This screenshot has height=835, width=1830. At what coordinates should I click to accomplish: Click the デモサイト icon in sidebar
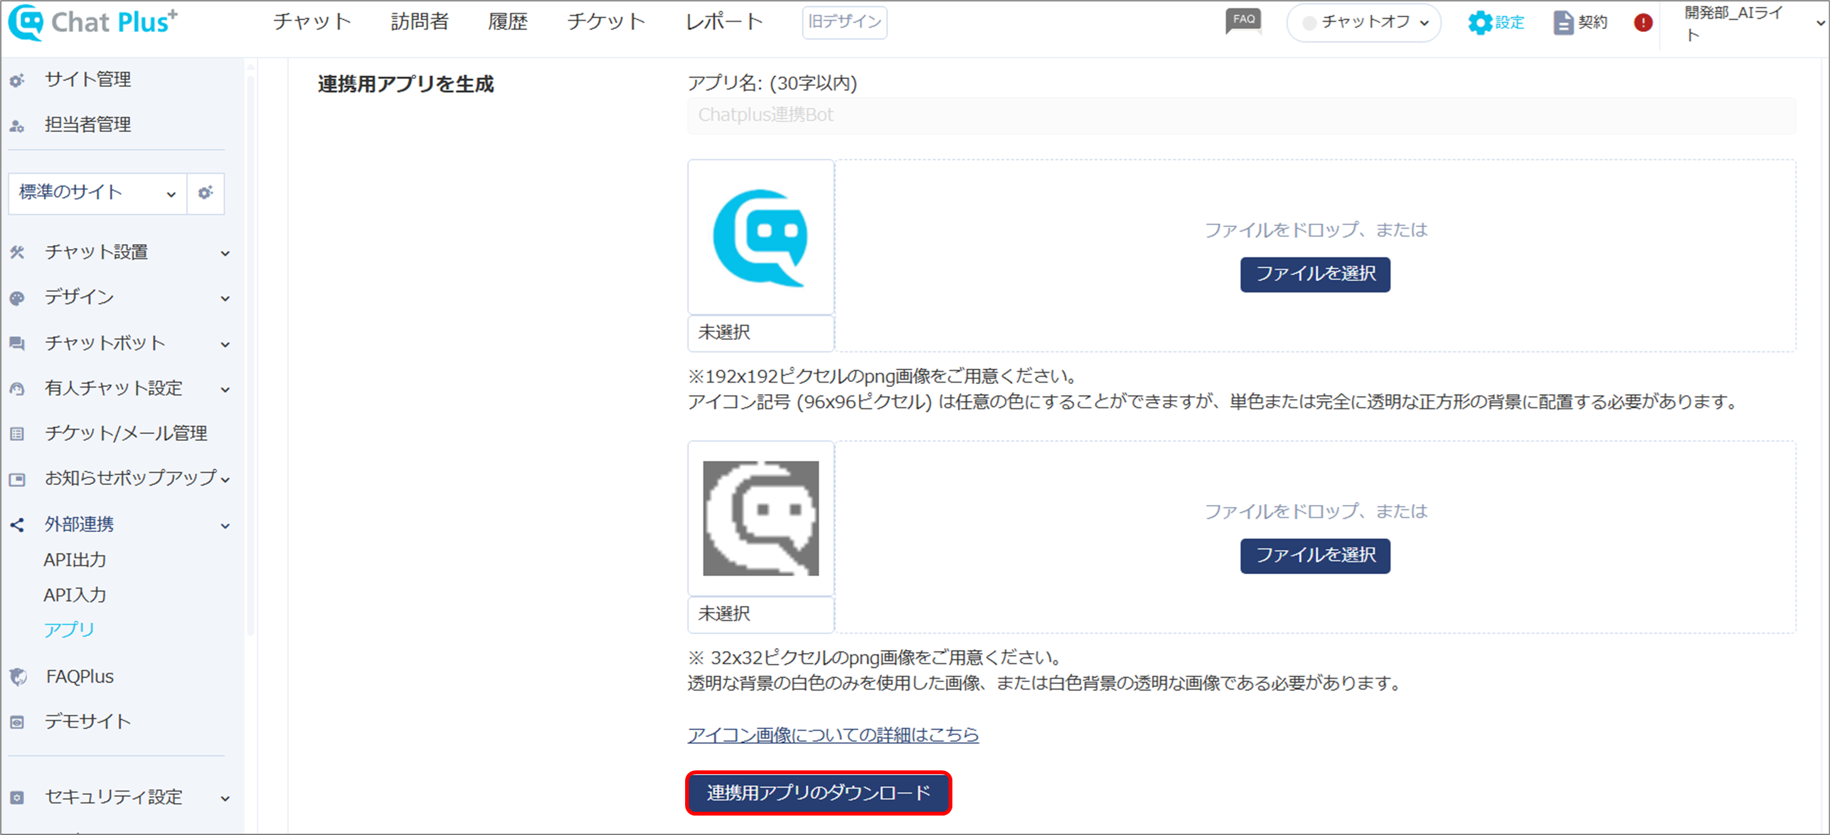(17, 722)
